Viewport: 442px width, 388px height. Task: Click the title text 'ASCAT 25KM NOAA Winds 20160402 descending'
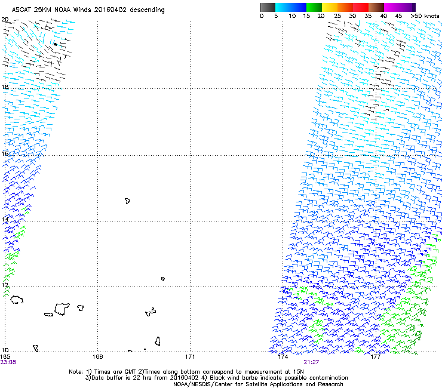88,10
